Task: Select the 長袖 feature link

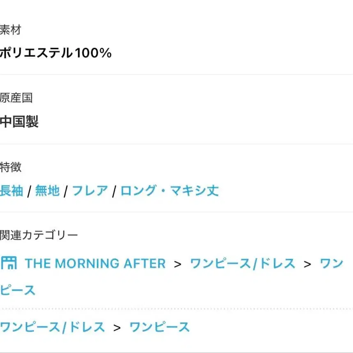Action: click(11, 191)
